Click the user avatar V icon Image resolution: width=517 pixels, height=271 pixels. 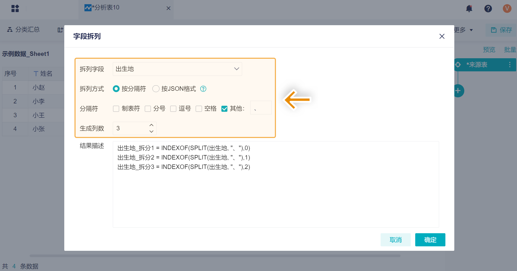(507, 9)
